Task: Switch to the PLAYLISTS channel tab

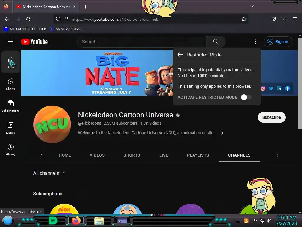Action: pos(198,155)
